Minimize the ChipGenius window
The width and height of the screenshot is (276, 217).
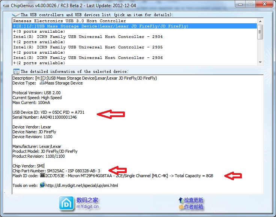coord(241,4)
